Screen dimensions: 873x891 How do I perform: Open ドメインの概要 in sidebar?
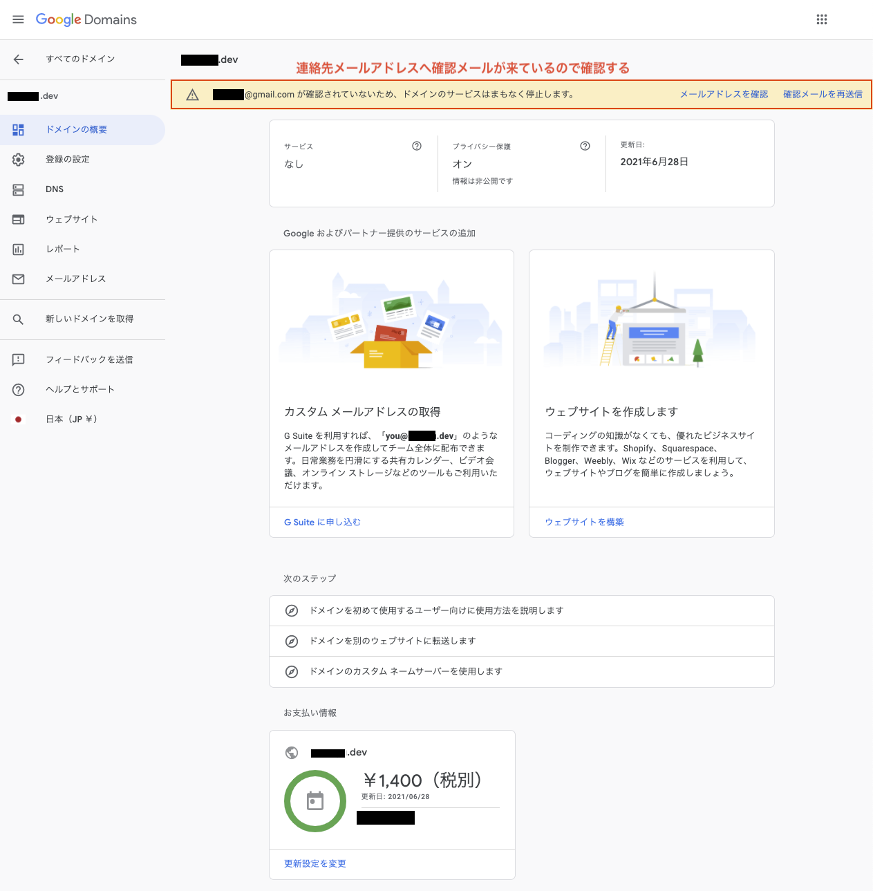(x=82, y=130)
